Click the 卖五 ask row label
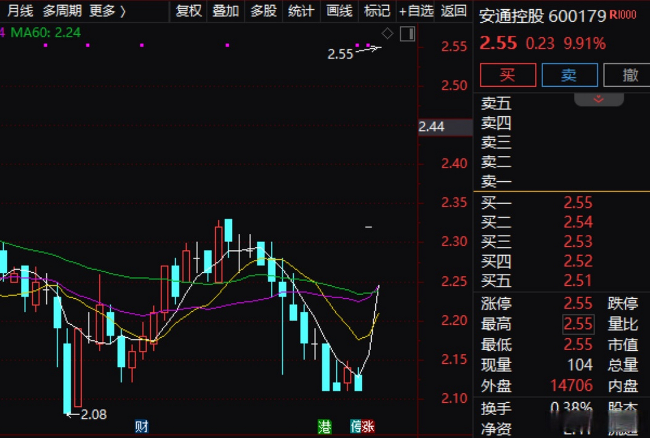Screen dimensions: 650x438 coord(496,103)
